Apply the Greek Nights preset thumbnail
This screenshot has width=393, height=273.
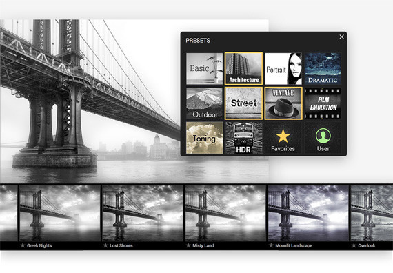pos(60,213)
